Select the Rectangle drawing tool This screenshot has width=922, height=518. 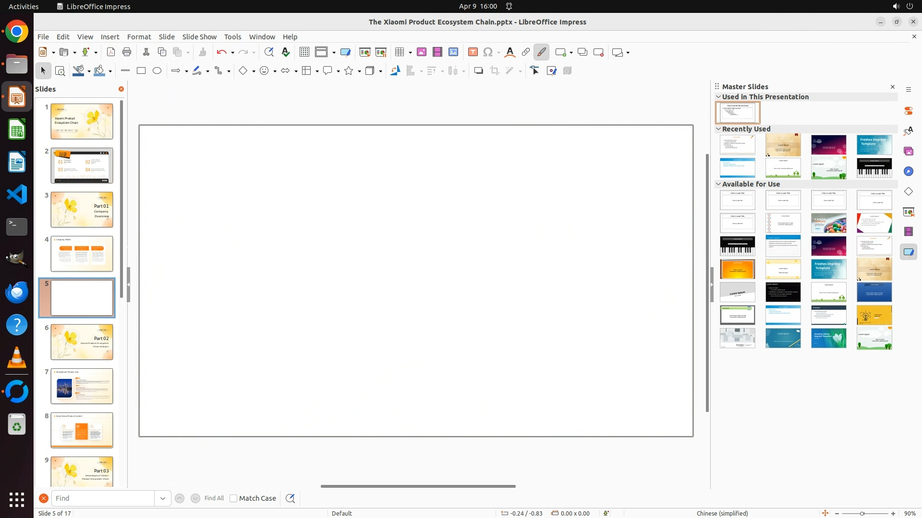pos(141,71)
